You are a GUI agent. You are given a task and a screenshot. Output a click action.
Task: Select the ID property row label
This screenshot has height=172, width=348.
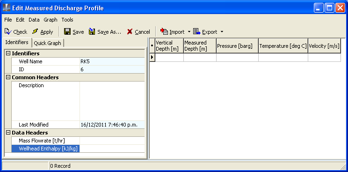point(22,69)
